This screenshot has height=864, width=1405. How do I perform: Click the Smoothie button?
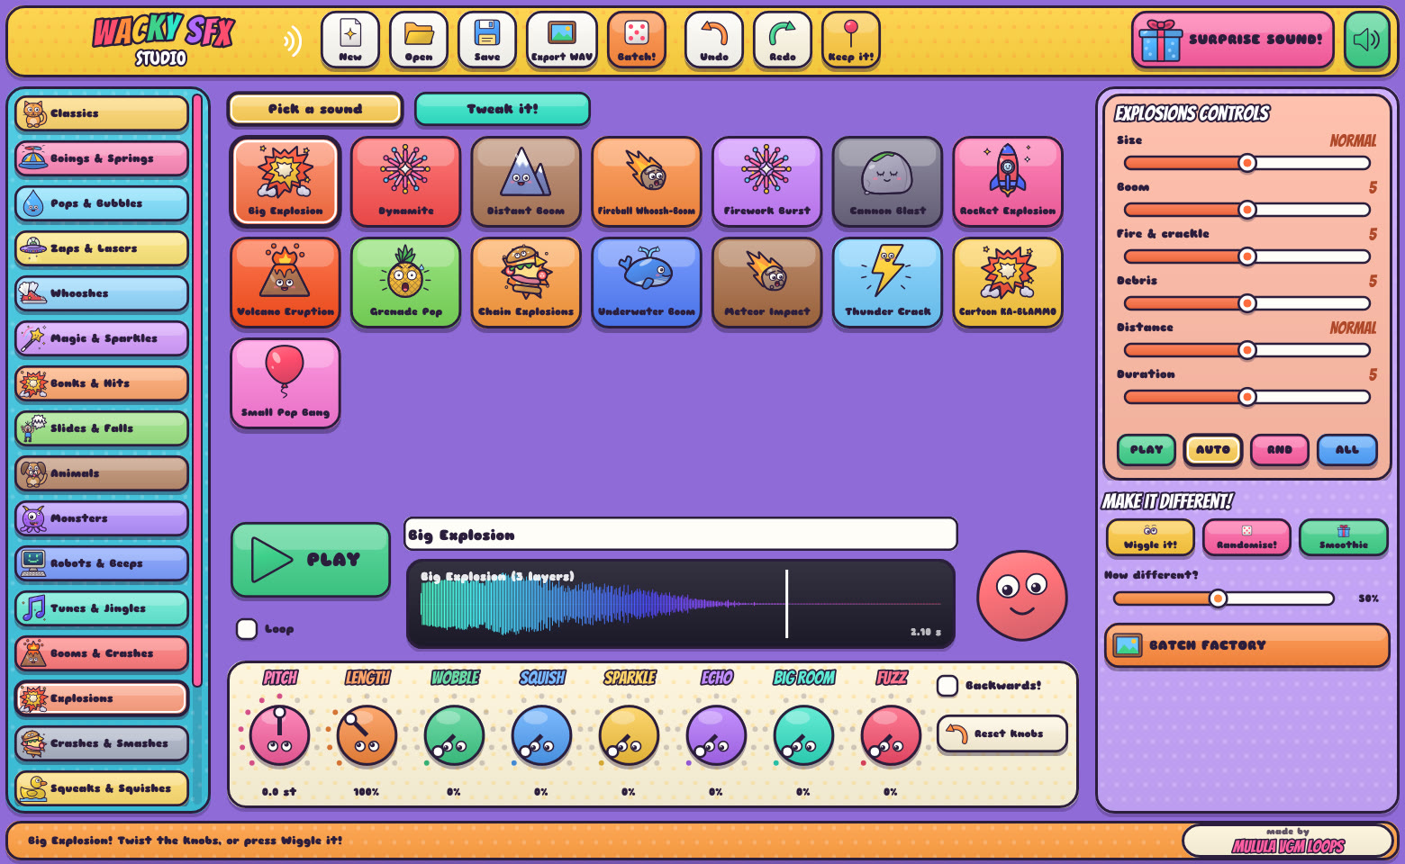1344,537
